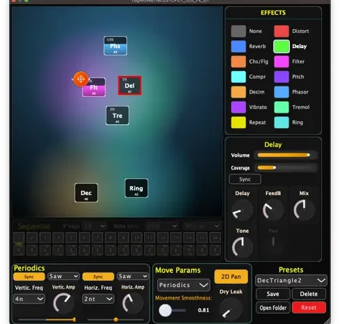
Task: Click sequencer step 10 cell
Action: point(137,238)
